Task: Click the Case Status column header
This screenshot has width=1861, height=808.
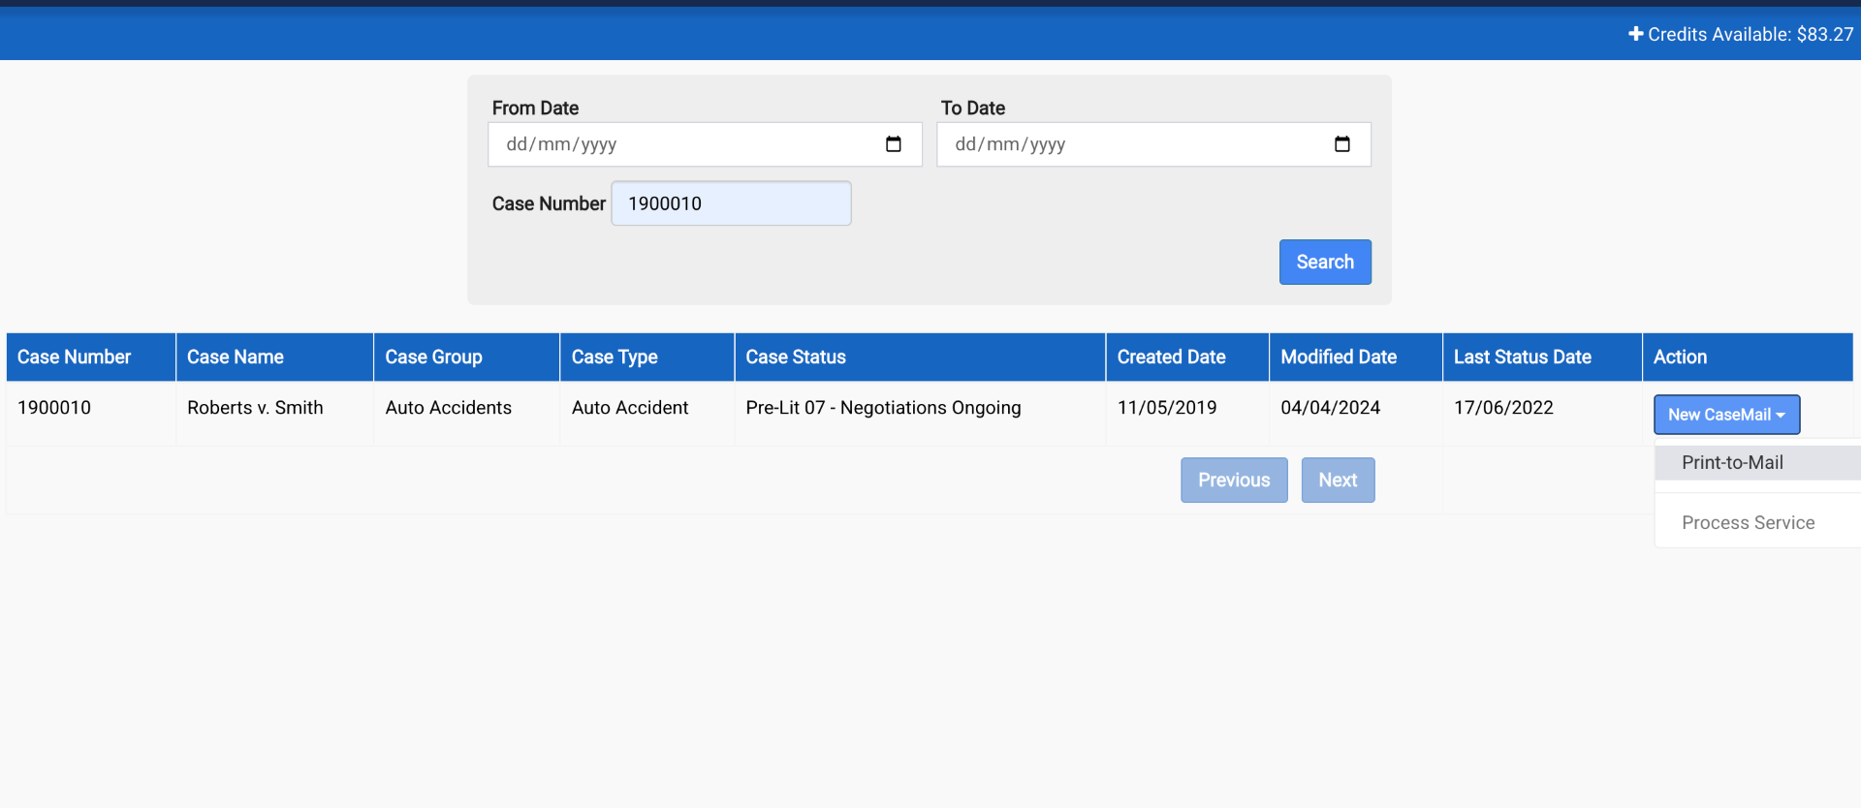Action: point(796,357)
